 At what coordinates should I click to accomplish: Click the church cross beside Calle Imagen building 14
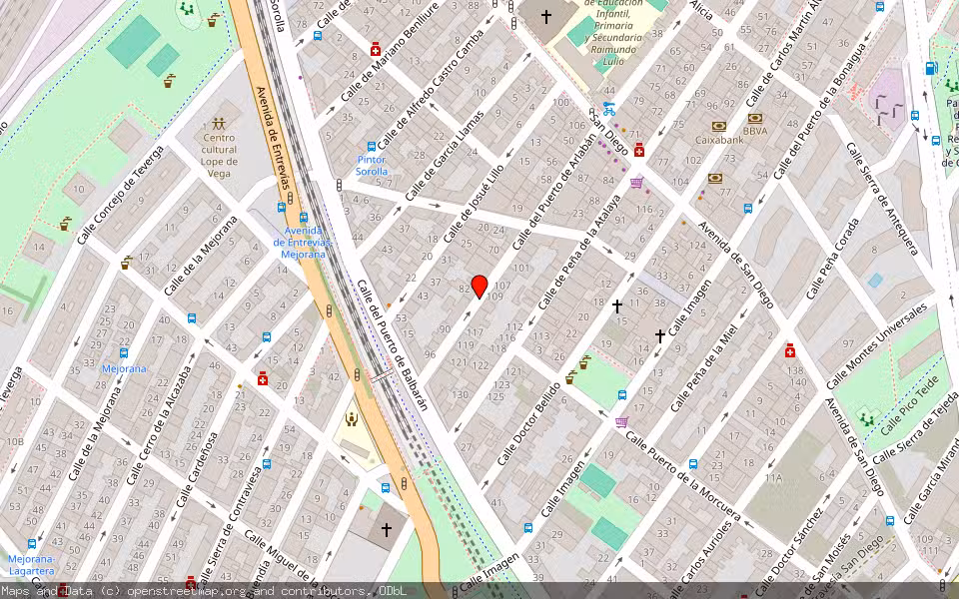point(660,335)
